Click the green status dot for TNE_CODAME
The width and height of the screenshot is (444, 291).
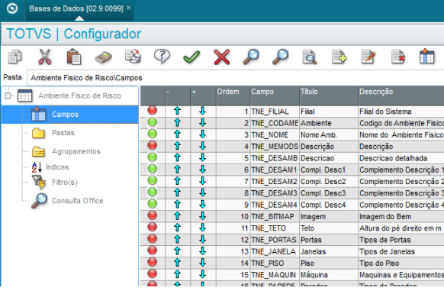point(153,122)
